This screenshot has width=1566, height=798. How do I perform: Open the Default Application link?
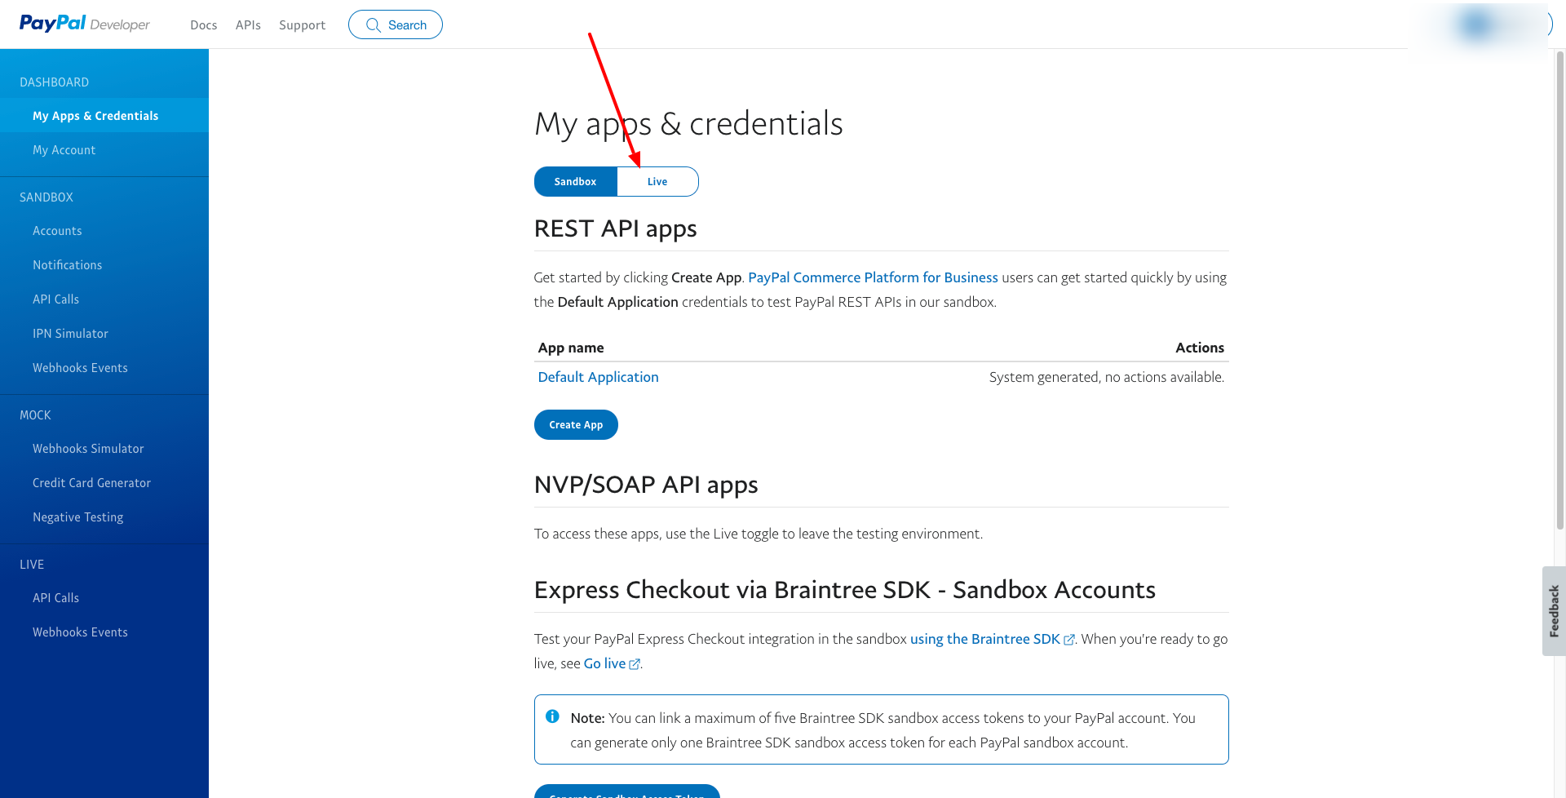point(598,377)
